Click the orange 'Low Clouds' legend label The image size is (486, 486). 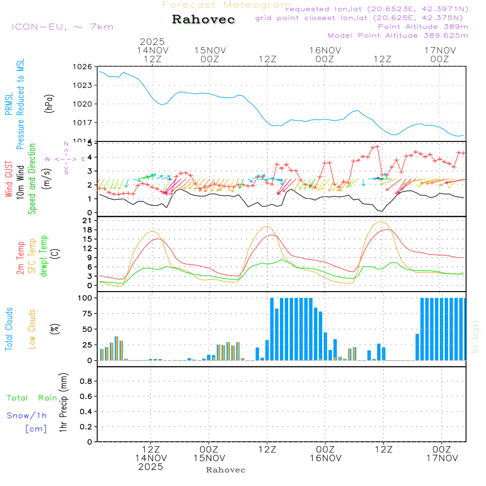32,329
